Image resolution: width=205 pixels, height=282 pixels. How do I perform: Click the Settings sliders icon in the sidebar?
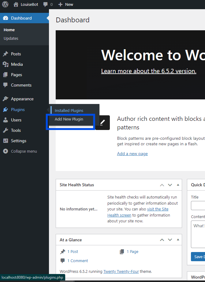point(6,141)
